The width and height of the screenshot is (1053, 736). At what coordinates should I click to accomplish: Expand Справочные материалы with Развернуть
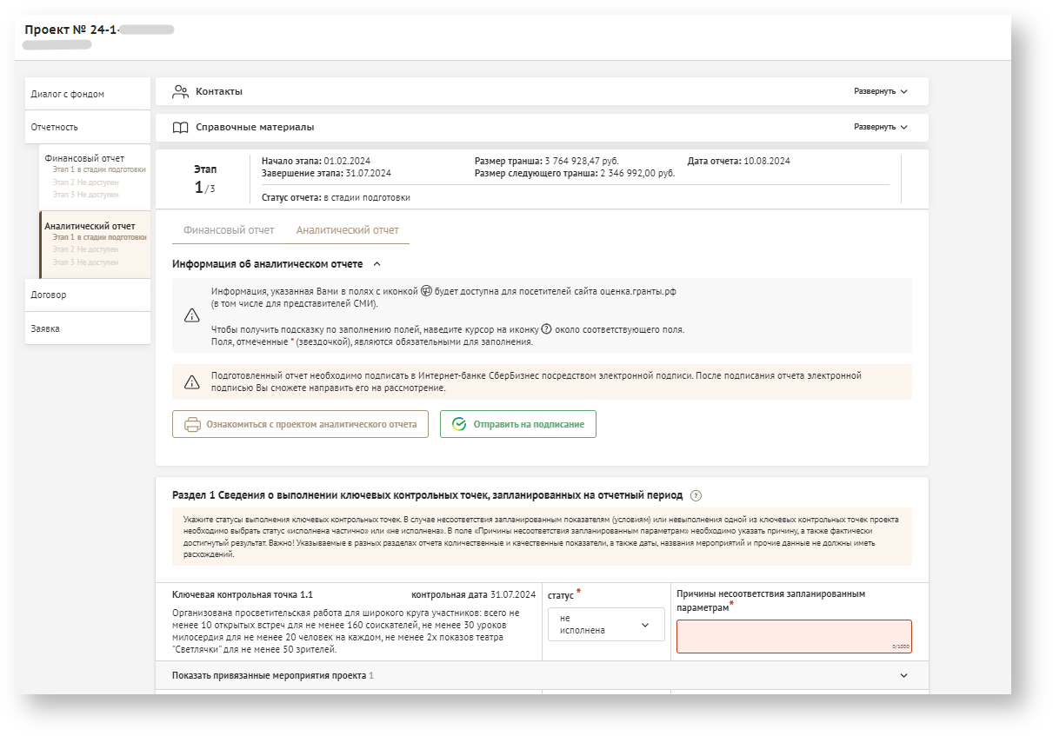(x=880, y=127)
